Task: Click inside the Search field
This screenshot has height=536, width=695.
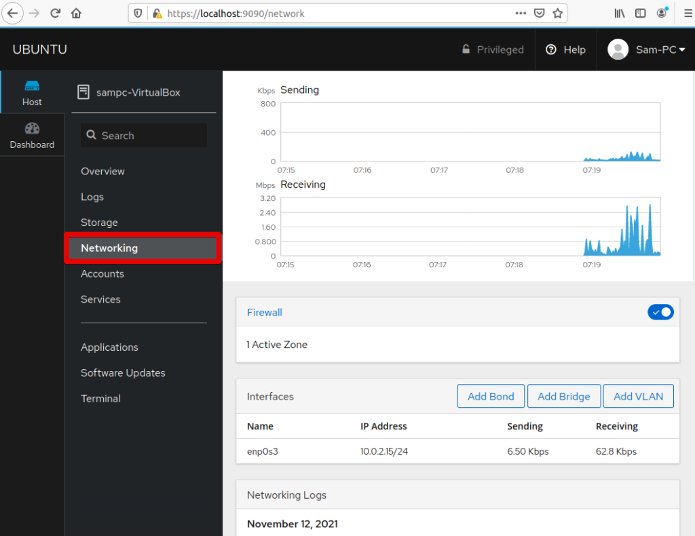Action: [143, 135]
